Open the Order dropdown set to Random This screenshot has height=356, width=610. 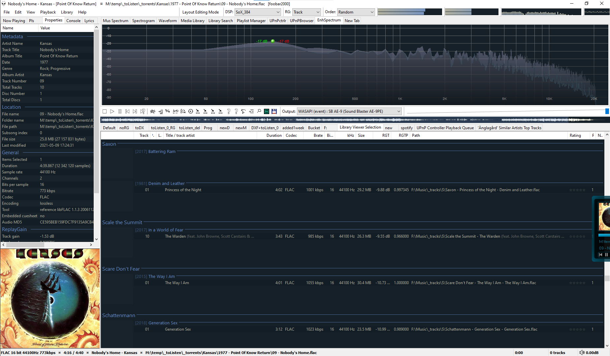[356, 12]
